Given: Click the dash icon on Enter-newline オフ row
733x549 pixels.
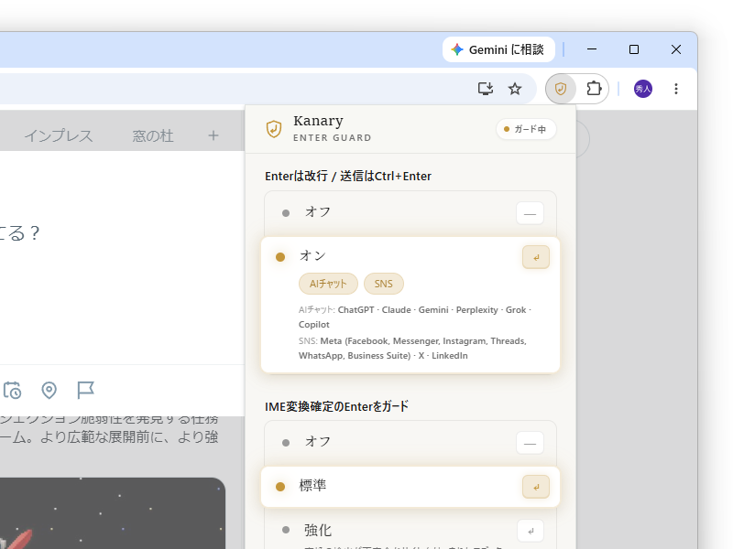Looking at the screenshot, I should coord(530,214).
